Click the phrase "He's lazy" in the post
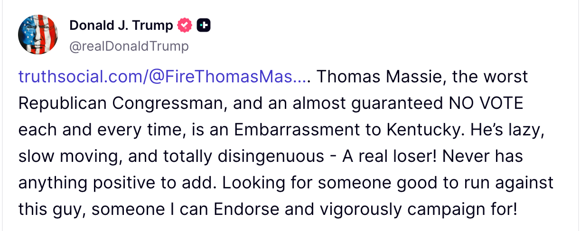Viewport: 580px width, 231px height. (508, 130)
